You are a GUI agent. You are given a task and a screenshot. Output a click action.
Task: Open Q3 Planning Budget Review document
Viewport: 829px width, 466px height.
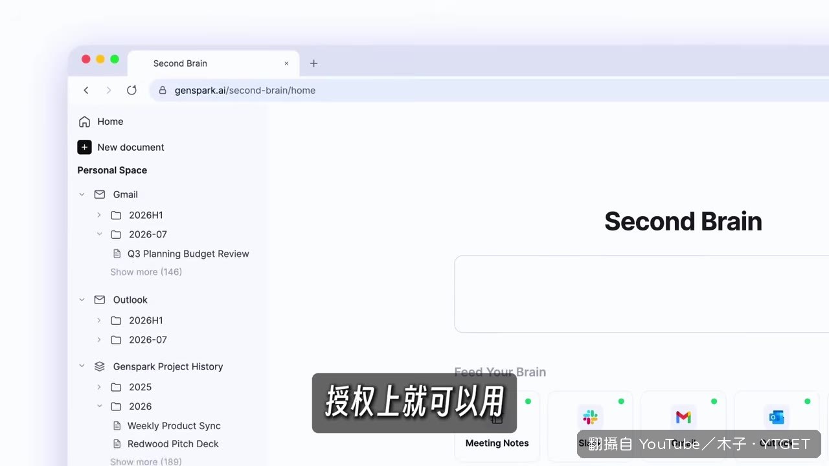click(x=188, y=254)
